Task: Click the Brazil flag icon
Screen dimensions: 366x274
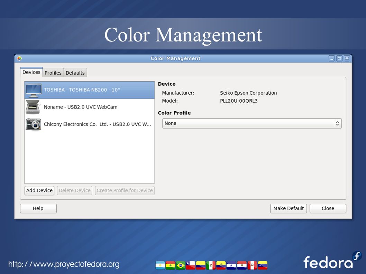Action: pos(181,265)
